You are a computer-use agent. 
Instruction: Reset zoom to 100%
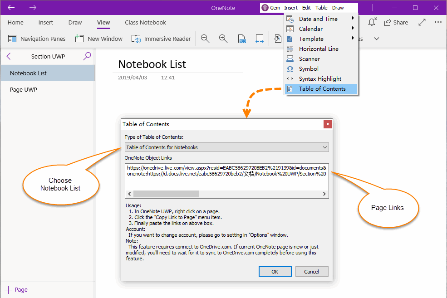click(242, 39)
